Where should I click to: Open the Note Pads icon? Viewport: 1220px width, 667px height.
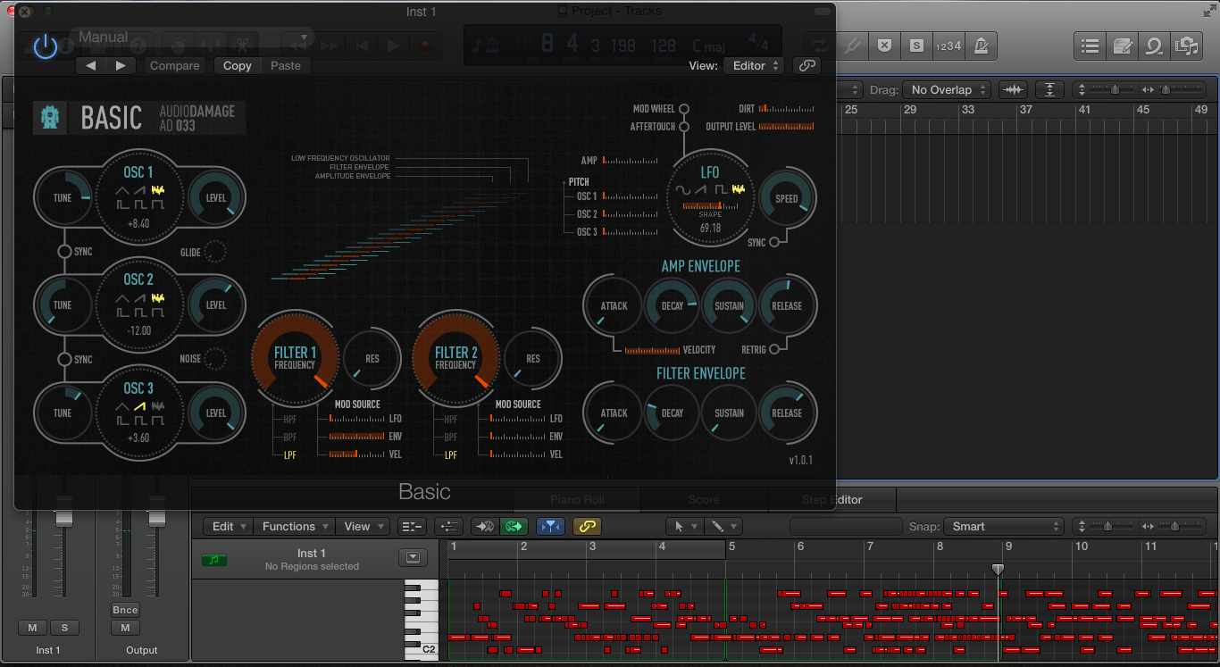pos(1122,46)
